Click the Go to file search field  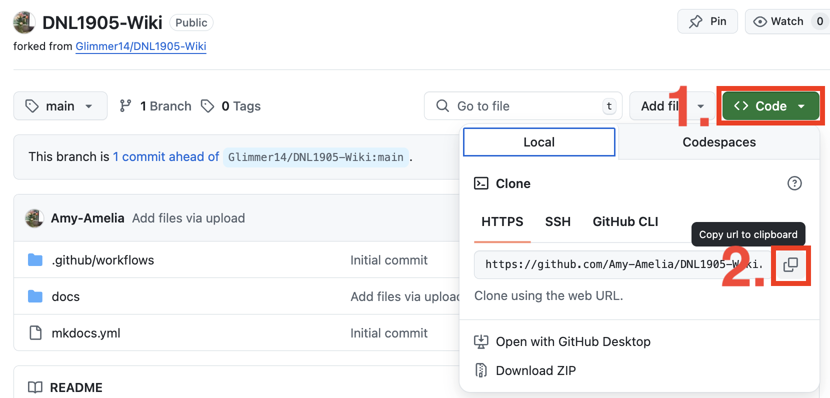point(522,106)
